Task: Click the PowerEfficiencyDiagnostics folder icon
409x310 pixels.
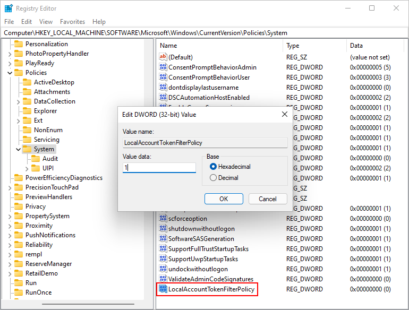Action: (x=19, y=177)
